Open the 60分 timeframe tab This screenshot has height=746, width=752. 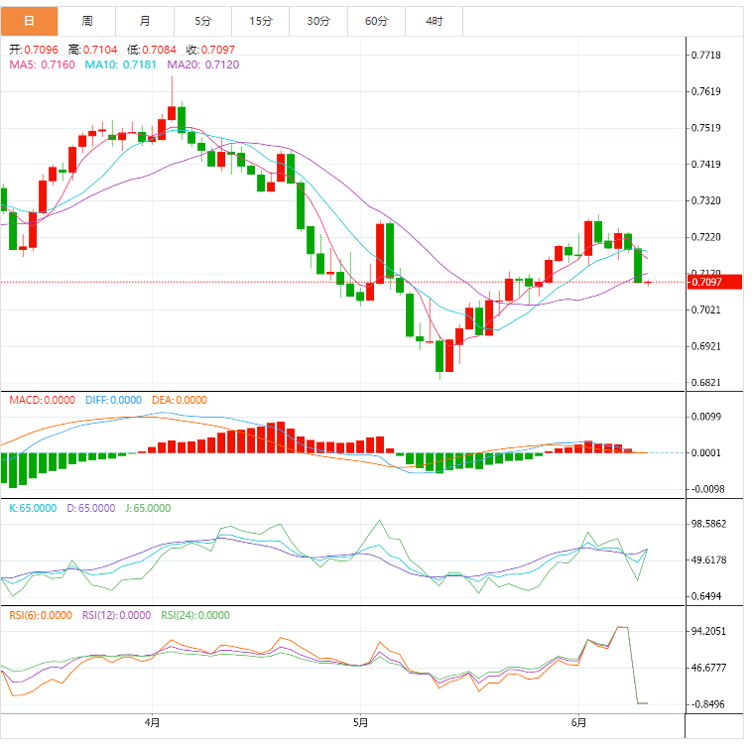(x=376, y=21)
